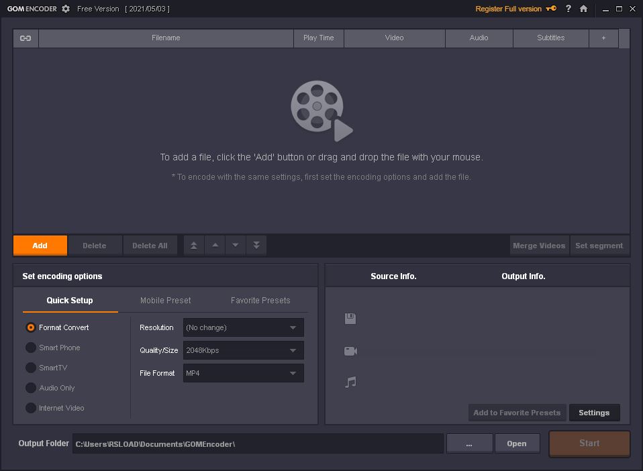Switch to the Mobile Preset tab
The width and height of the screenshot is (643, 471).
click(165, 301)
